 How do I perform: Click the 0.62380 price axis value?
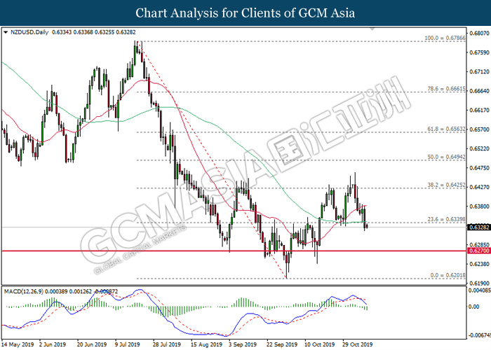(x=479, y=264)
